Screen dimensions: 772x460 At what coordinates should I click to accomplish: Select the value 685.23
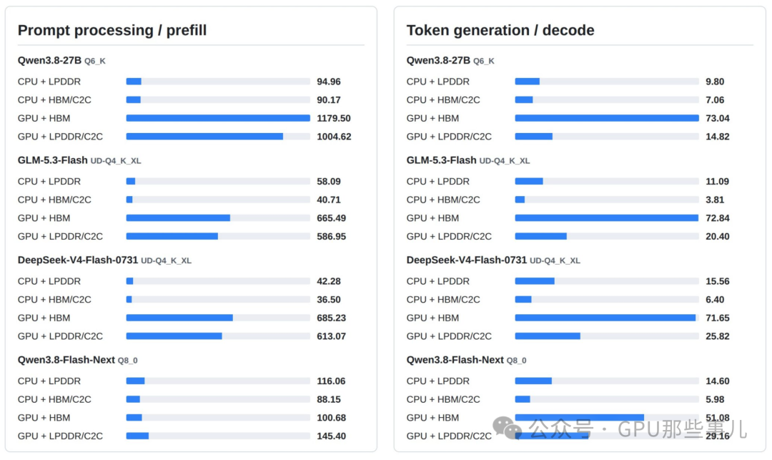pos(332,318)
